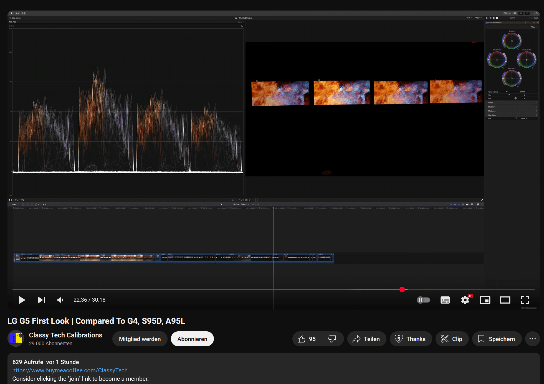
Task: Open the scopes View dropdown
Action: tap(241, 22)
